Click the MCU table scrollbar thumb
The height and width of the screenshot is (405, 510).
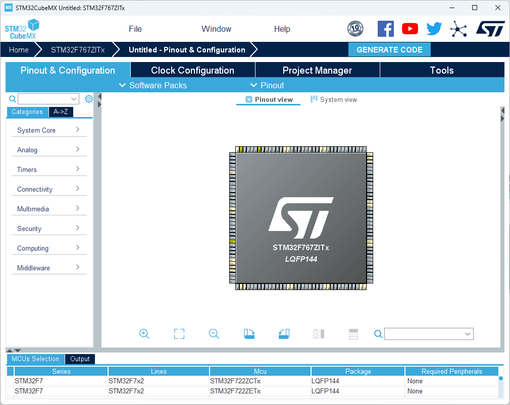[501, 378]
